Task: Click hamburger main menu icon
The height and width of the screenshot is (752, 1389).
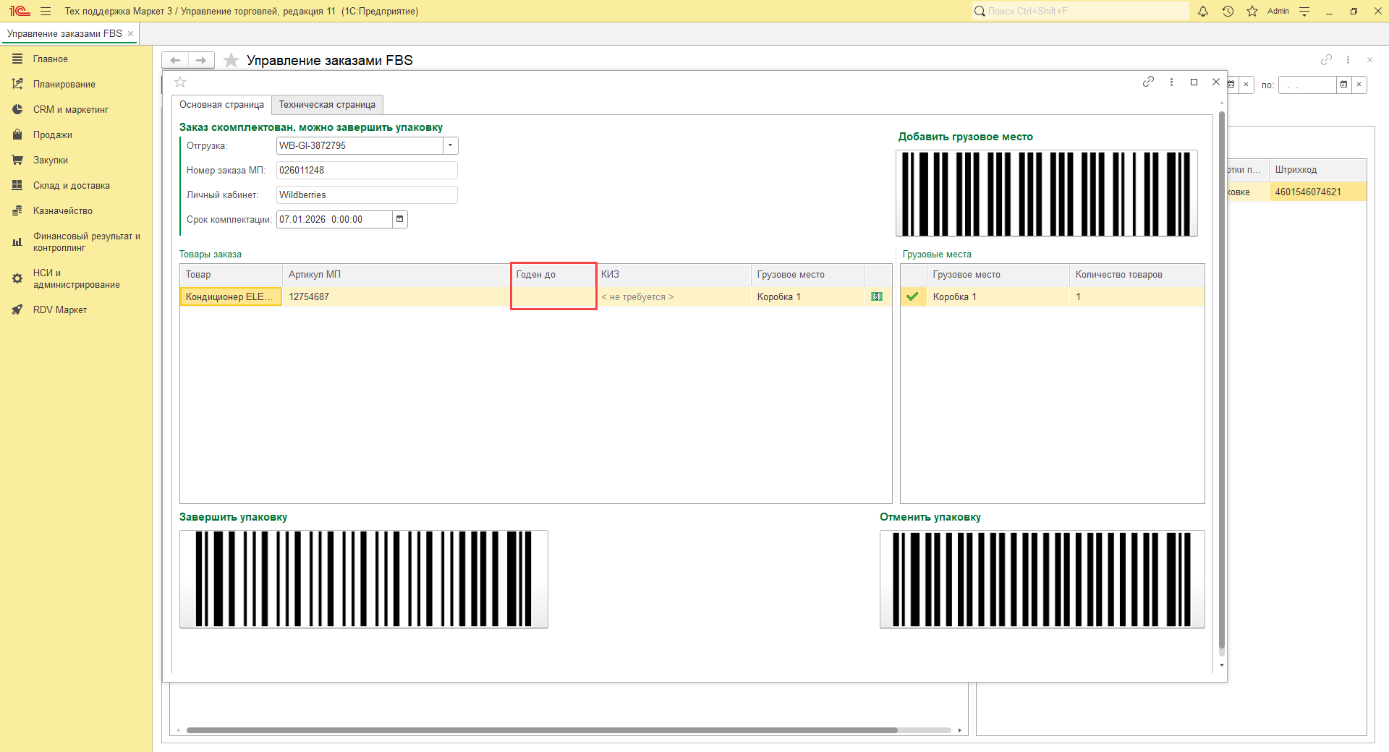Action: 46,12
